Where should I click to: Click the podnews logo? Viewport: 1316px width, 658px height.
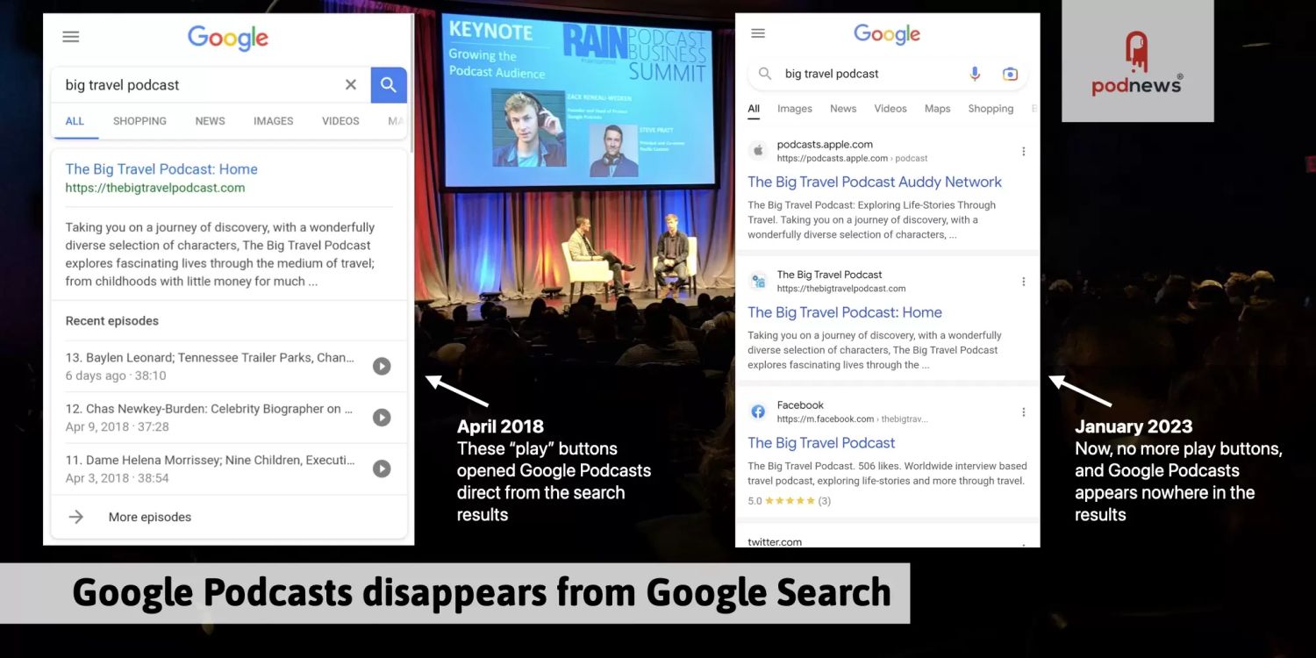click(1137, 61)
